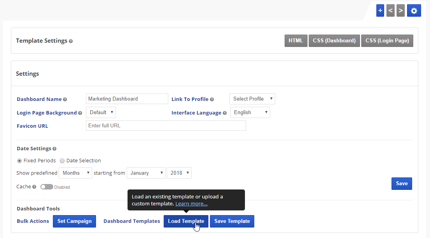Click help icon beside Link To Profile
Screen dimensions: 430x238
click(212, 99)
